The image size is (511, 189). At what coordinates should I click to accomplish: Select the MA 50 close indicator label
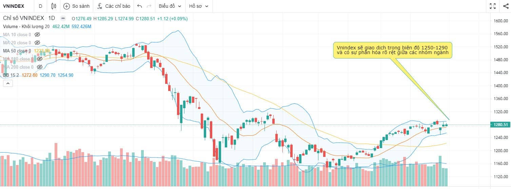click(x=17, y=51)
